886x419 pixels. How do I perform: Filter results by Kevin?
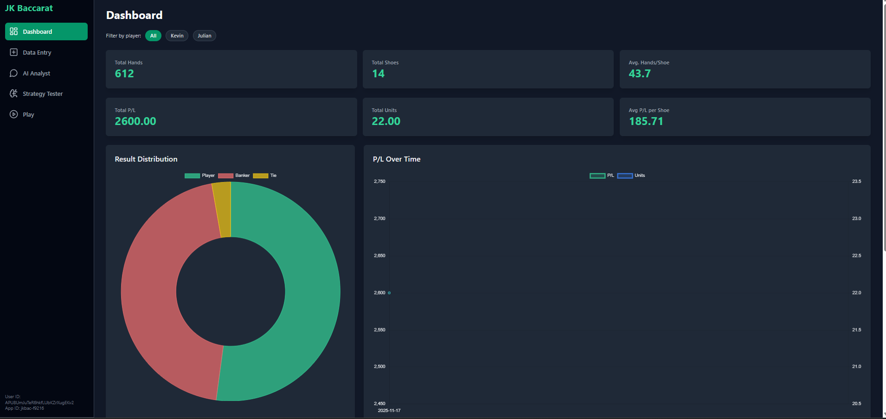[x=177, y=35]
